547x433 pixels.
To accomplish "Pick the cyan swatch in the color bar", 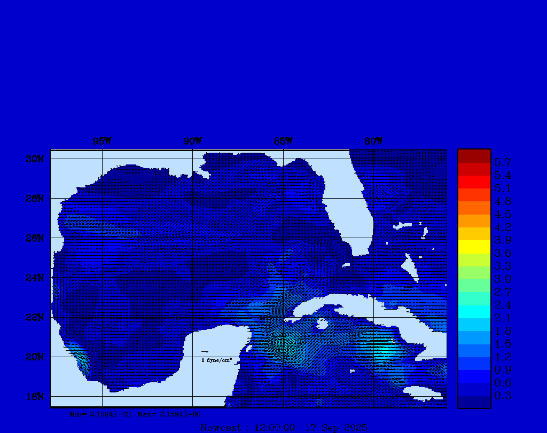I will click(x=474, y=311).
